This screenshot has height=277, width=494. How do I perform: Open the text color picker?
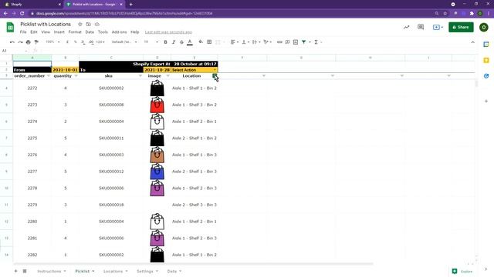(x=190, y=42)
